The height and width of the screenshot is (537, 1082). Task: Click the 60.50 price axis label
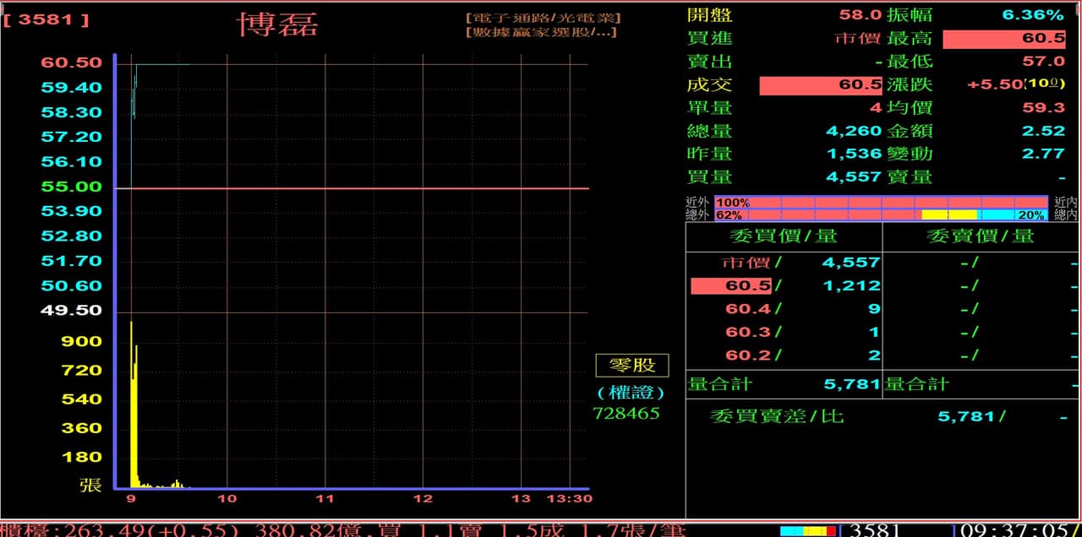tap(72, 62)
